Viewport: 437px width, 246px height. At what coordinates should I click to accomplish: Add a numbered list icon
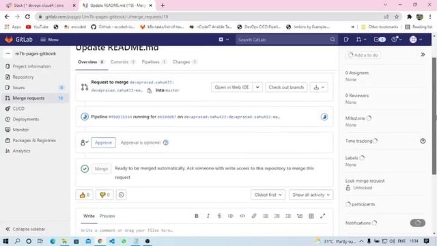tap(277, 216)
